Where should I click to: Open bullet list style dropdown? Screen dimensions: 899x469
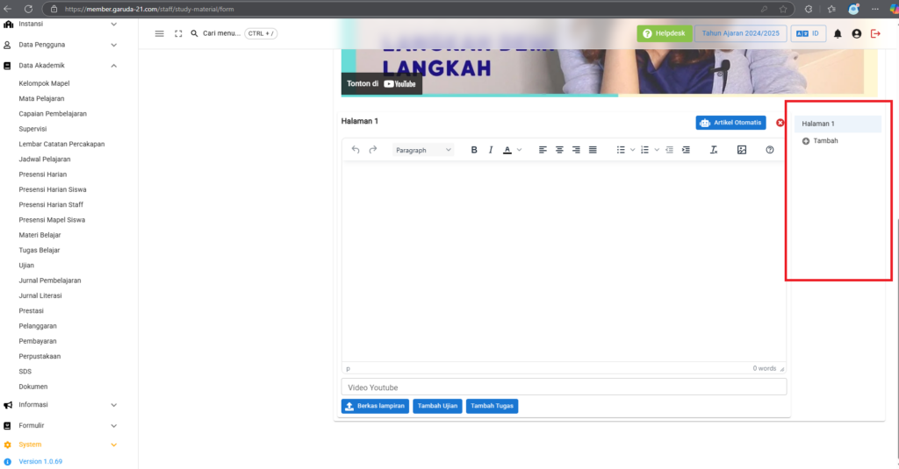[632, 150]
